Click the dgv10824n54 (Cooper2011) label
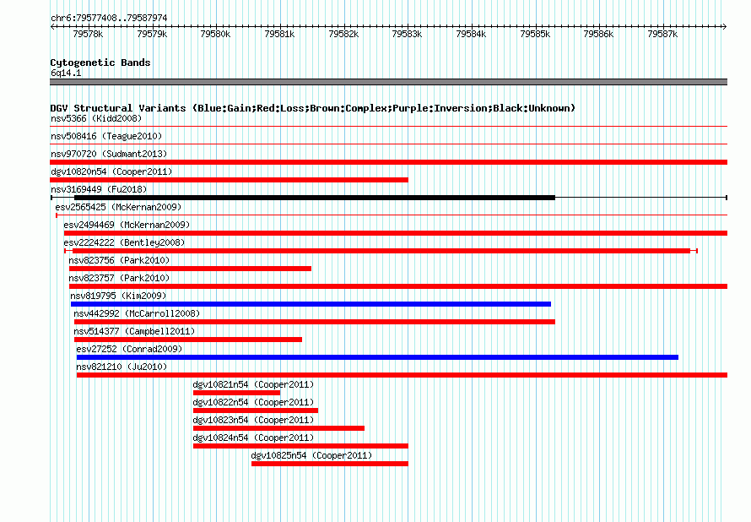The image size is (751, 522). [253, 438]
